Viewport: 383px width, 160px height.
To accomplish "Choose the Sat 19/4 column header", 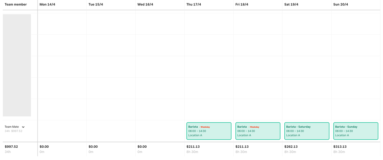I will coord(291,5).
